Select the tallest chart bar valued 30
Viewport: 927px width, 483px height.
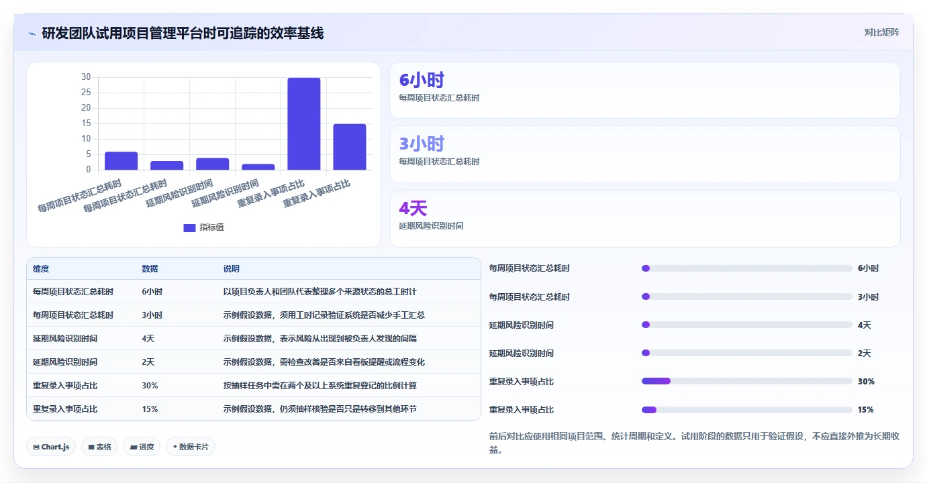click(x=304, y=123)
